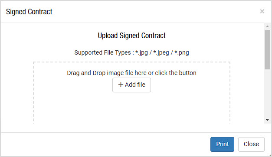The width and height of the screenshot is (272, 157).
Task: Click the Supported File Types label
Action: pos(102,52)
